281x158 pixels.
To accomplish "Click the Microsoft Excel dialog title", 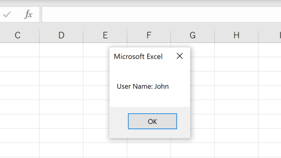I will pos(138,57).
